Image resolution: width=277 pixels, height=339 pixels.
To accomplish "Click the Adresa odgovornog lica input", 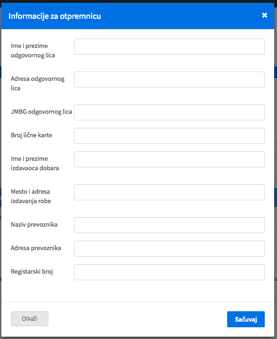I will (169, 79).
